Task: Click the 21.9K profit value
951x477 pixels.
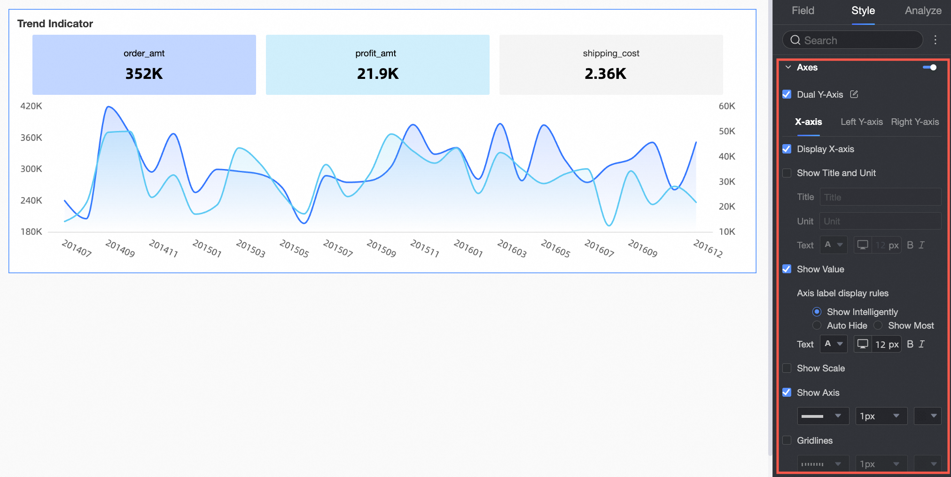Action: [378, 74]
